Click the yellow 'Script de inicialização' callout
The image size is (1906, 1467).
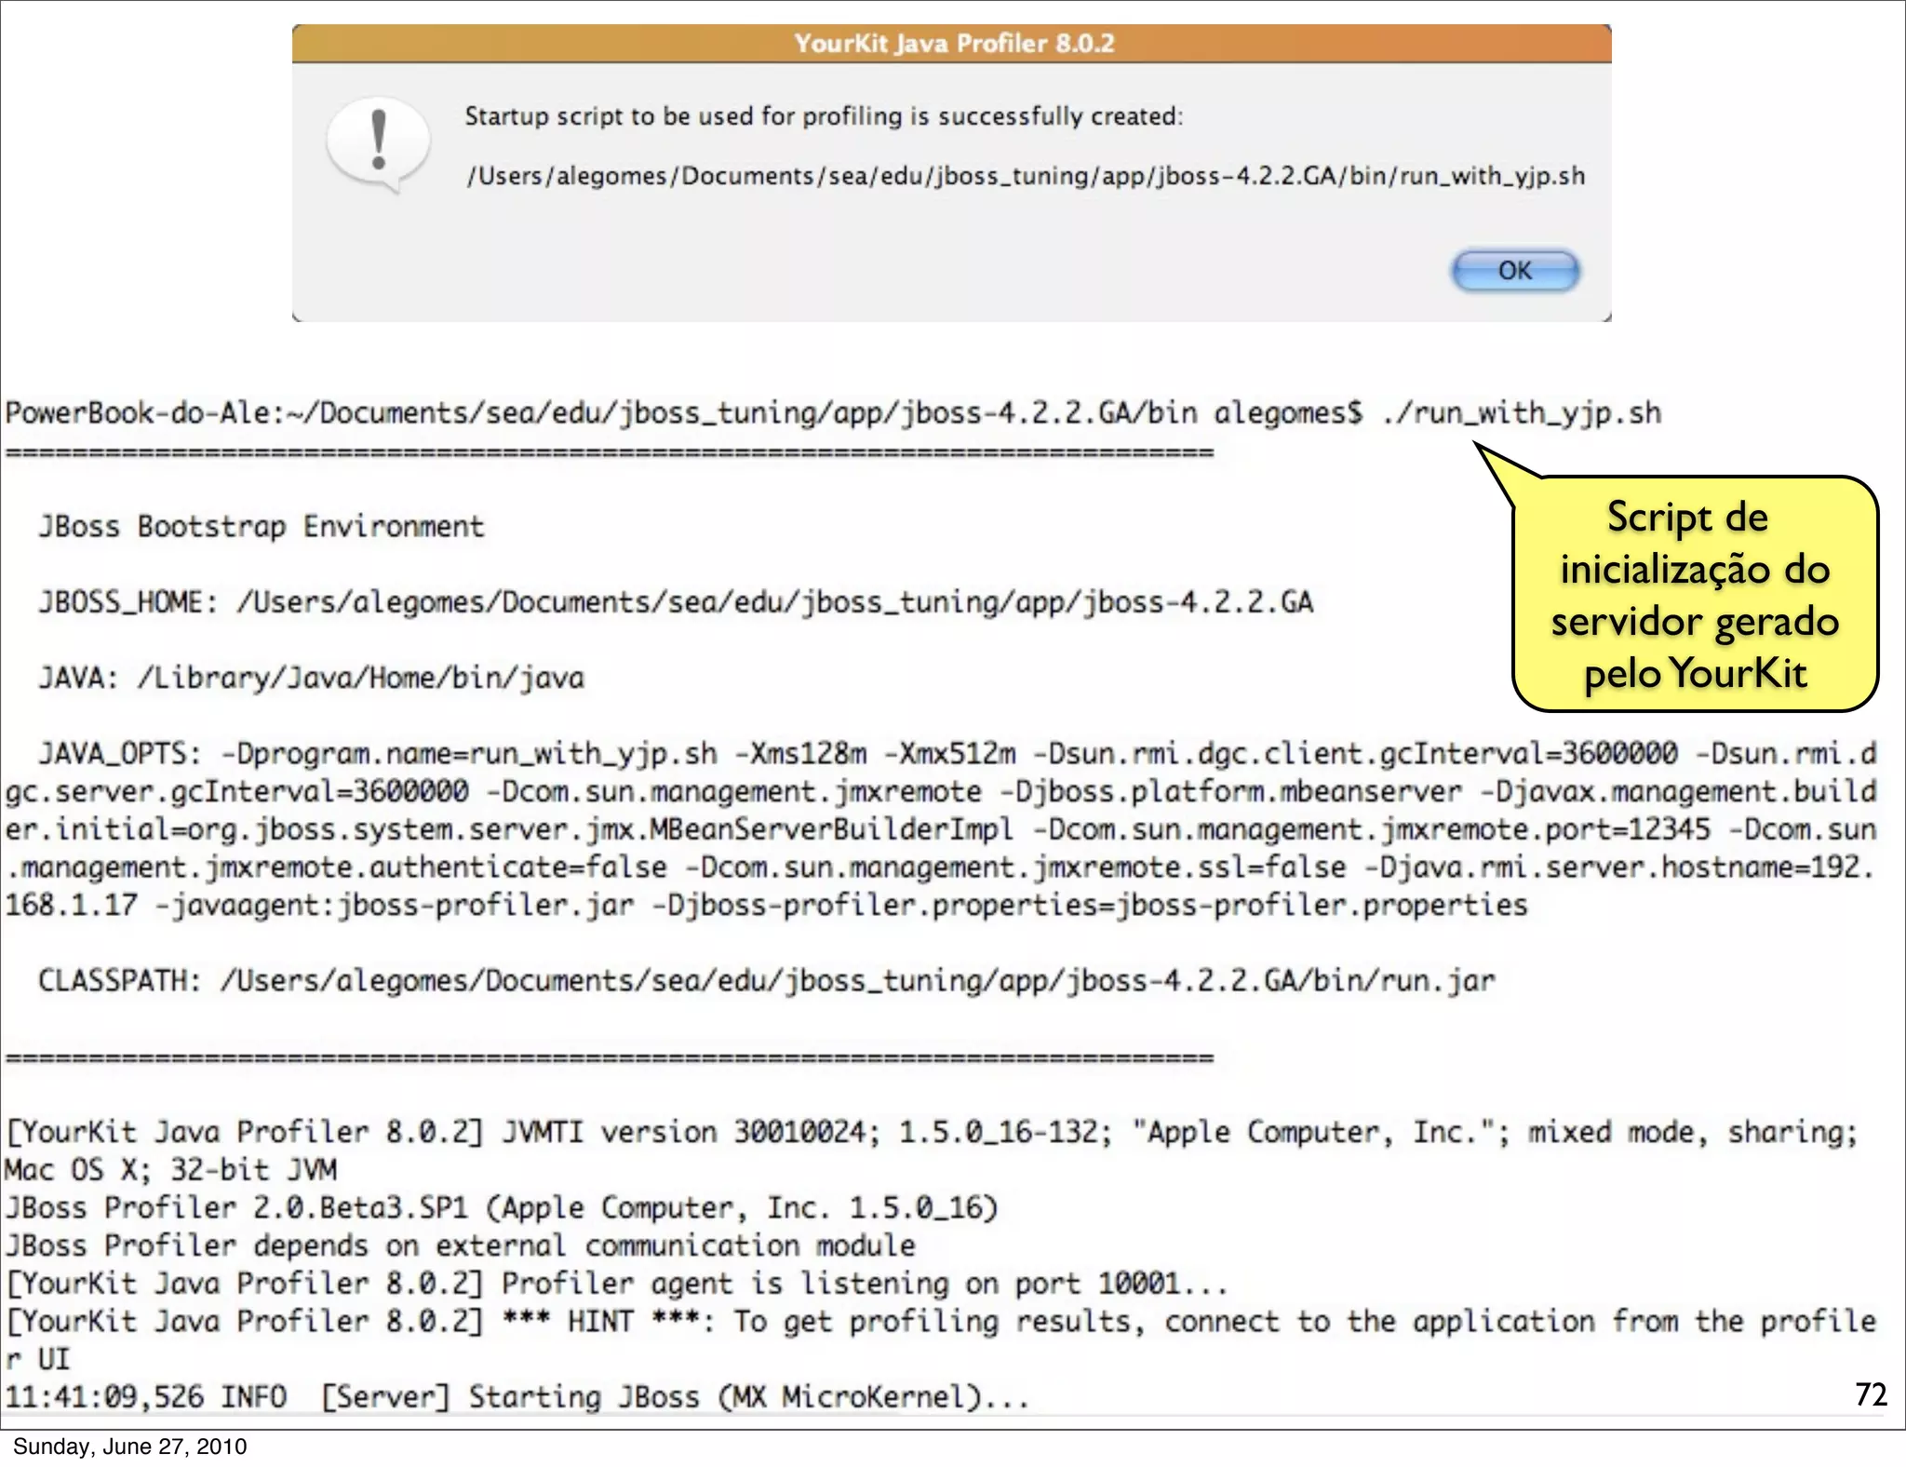1694,594
